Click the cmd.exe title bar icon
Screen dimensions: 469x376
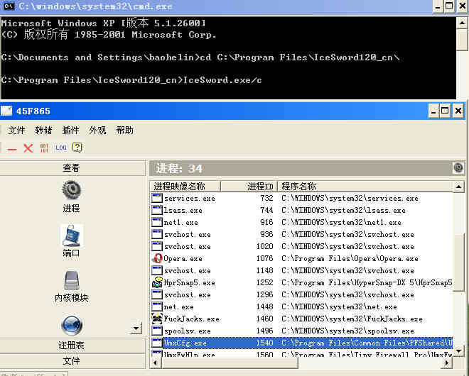pyautogui.click(x=9, y=6)
